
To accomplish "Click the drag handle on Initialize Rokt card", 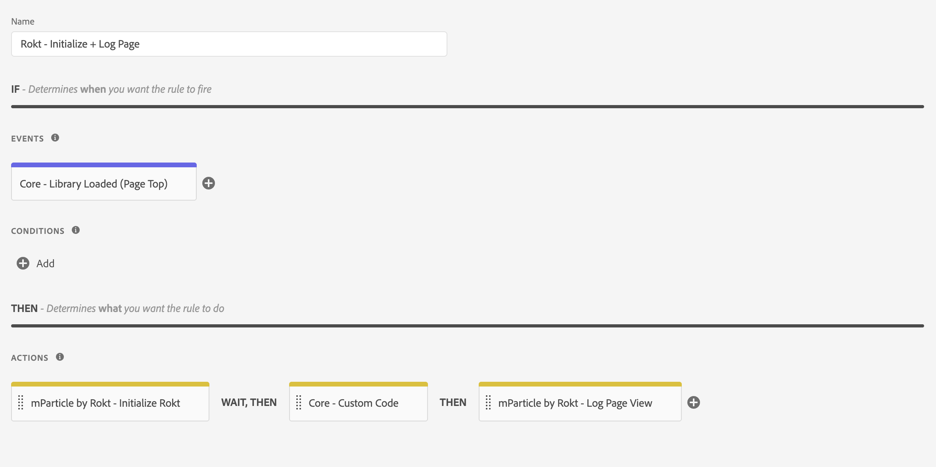I will click(x=21, y=402).
